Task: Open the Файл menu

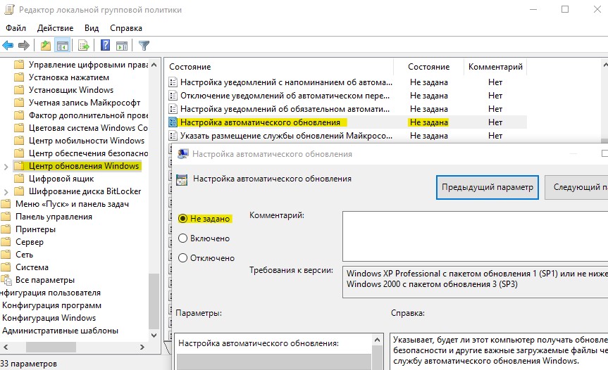Action: [x=16, y=28]
